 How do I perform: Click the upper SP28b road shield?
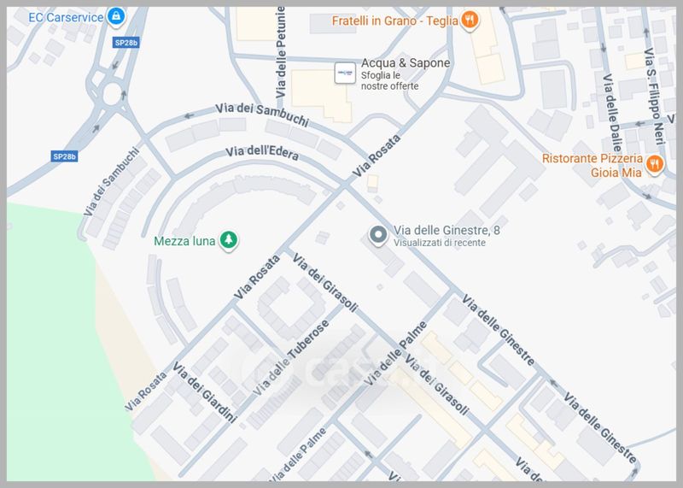[126, 42]
